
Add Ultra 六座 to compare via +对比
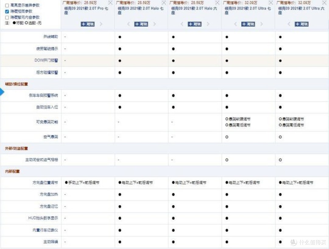point(302,24)
